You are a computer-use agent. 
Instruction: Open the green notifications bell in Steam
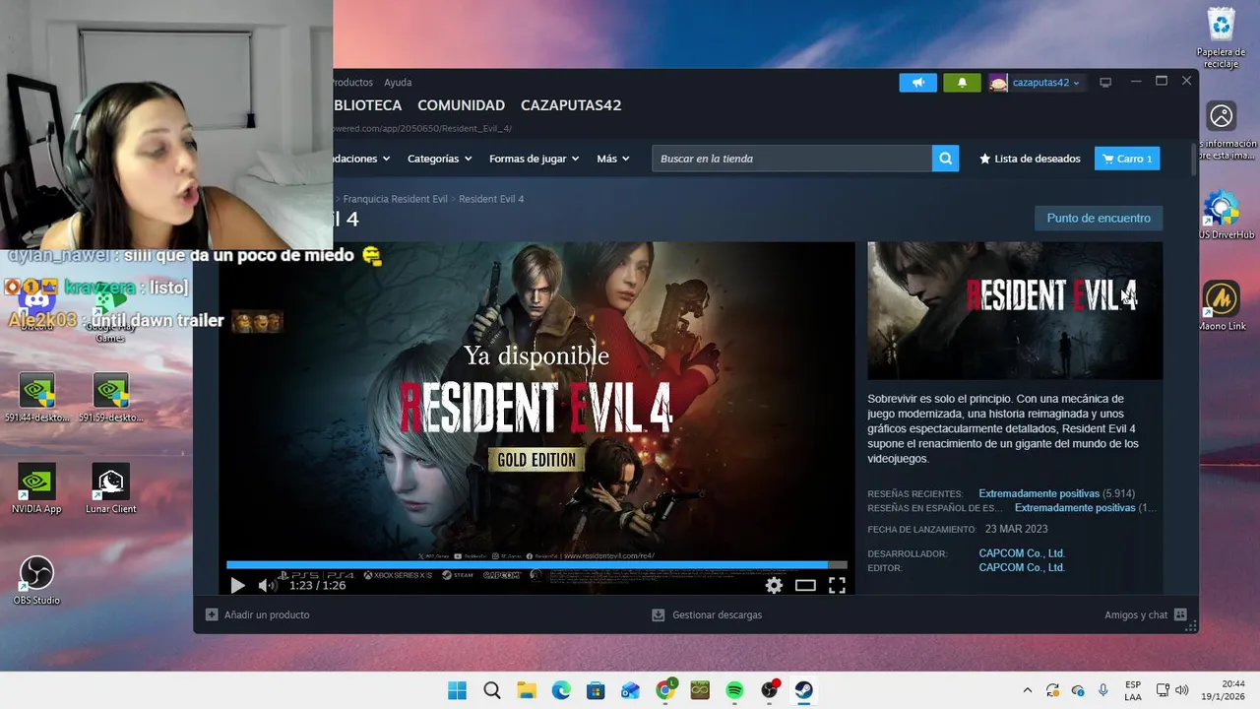coord(962,83)
